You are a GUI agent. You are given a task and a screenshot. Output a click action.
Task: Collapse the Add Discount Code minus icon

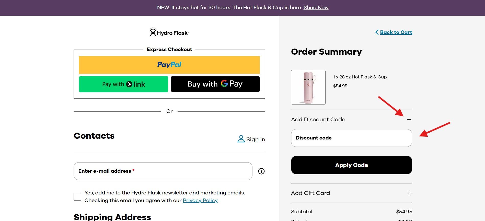point(409,120)
